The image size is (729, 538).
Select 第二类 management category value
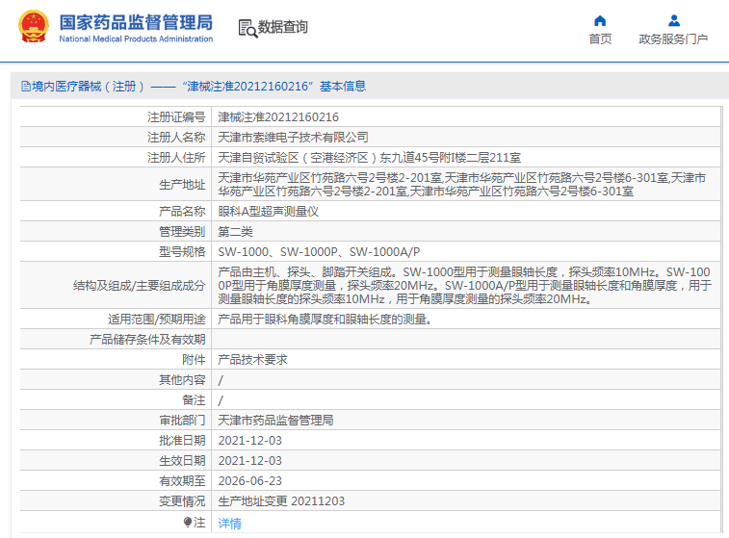235,232
